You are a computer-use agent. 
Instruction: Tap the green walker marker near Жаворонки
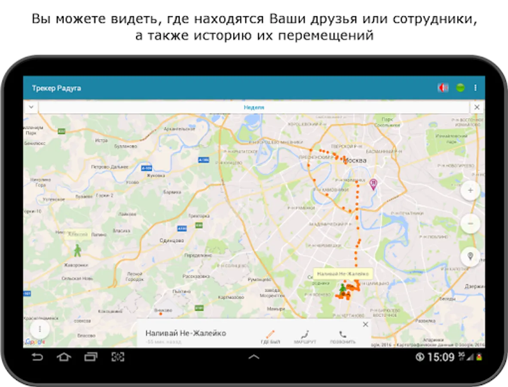click(x=77, y=251)
